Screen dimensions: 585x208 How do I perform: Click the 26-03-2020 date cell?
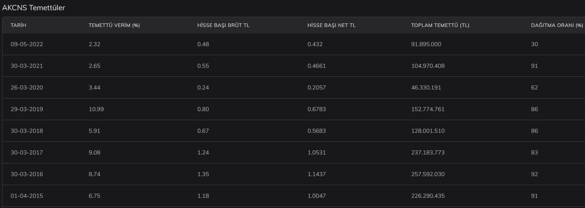tap(27, 87)
